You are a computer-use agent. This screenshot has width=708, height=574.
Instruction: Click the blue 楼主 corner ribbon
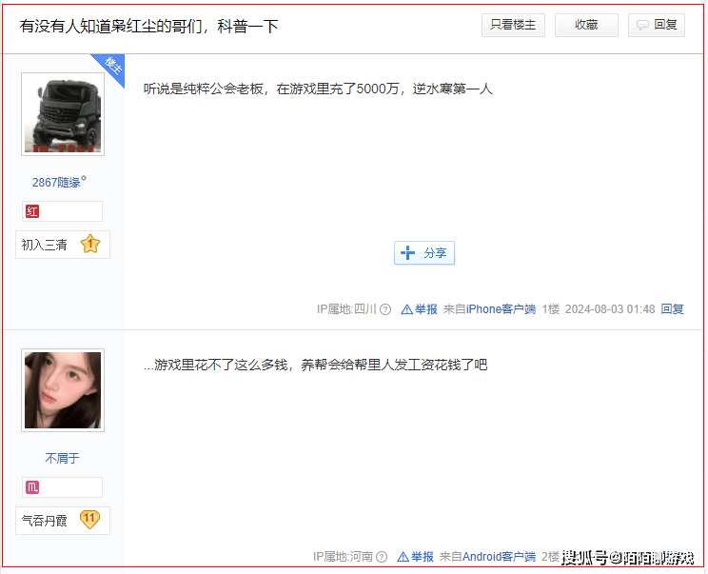112,66
